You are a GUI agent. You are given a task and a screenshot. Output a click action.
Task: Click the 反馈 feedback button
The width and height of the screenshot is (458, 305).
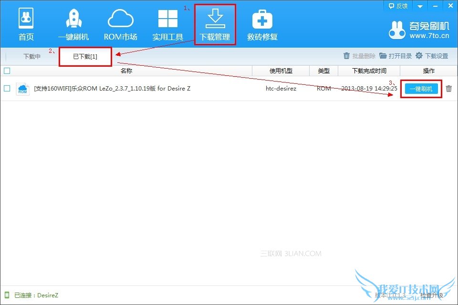click(x=398, y=6)
